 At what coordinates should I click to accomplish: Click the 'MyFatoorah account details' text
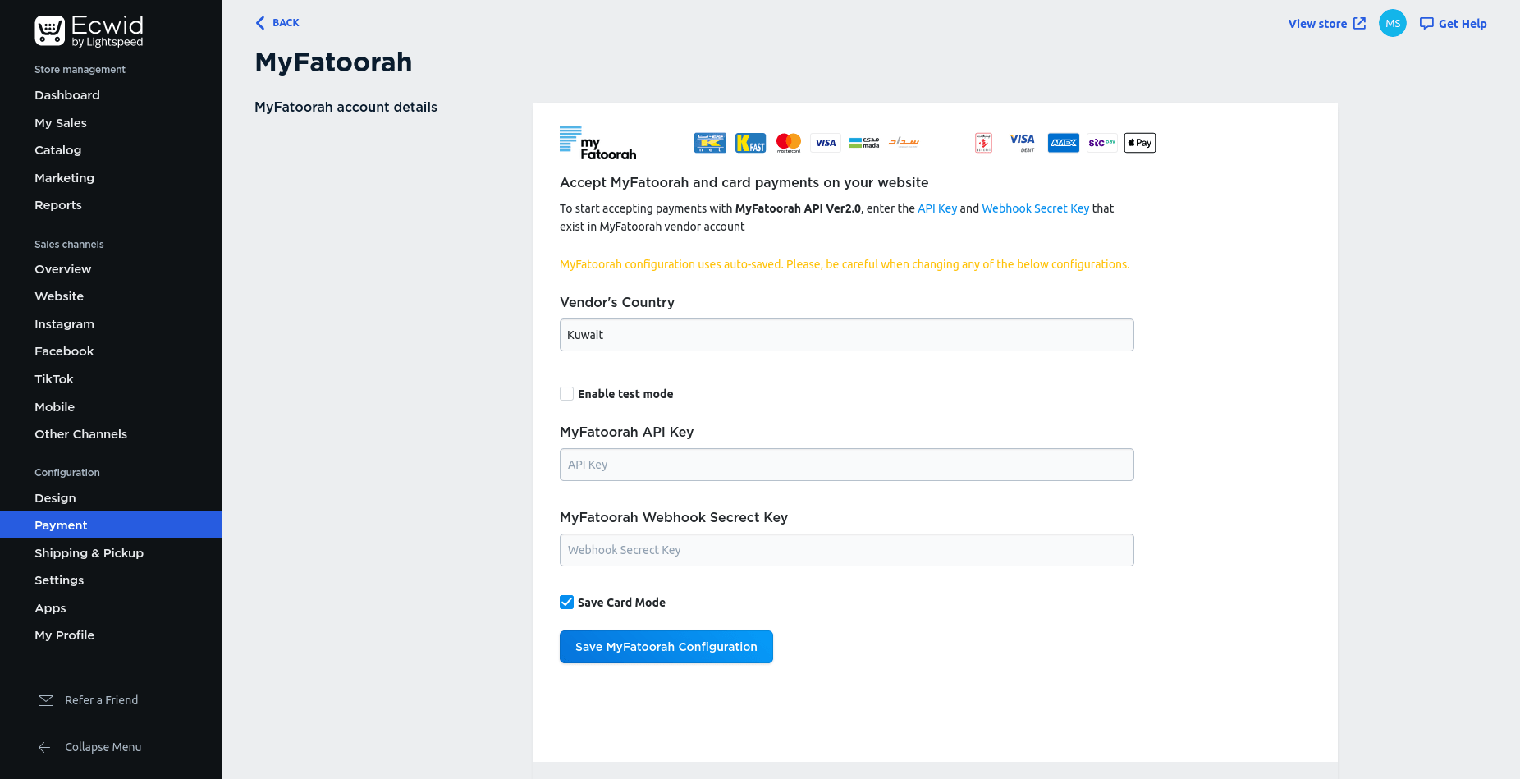(x=346, y=107)
